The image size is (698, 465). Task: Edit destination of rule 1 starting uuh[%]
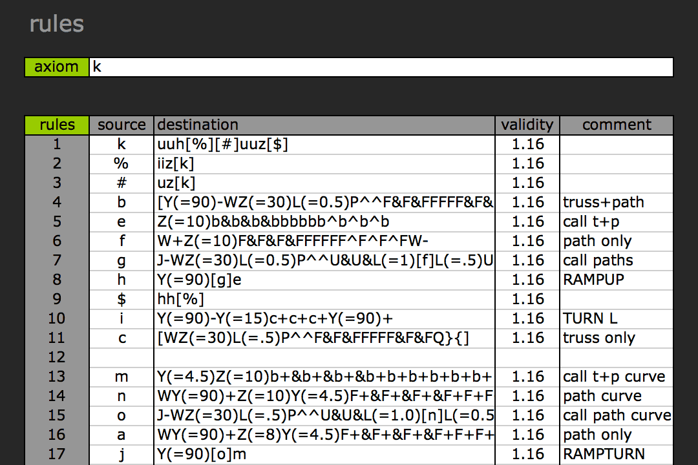325,145
